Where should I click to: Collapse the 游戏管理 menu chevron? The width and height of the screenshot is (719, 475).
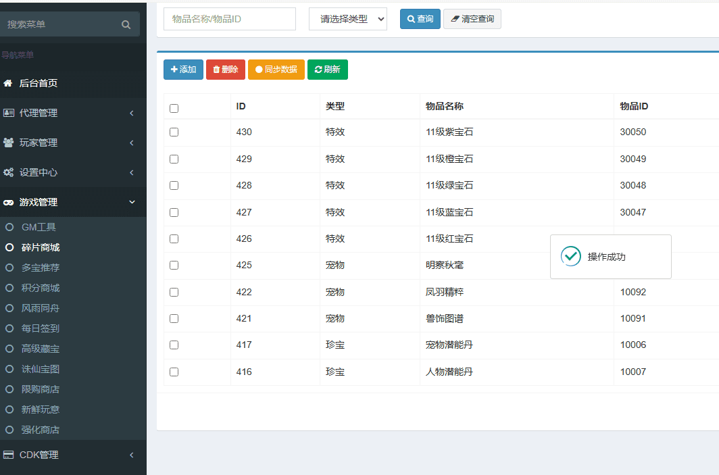click(132, 202)
